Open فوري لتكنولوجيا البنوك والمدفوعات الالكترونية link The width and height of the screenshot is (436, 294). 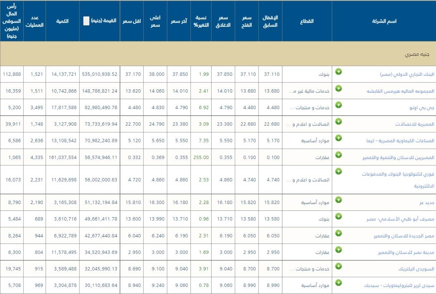[398, 180]
